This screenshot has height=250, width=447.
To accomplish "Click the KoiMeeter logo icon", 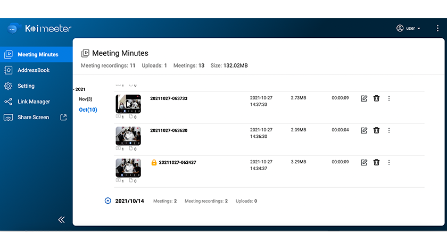I will (13, 29).
